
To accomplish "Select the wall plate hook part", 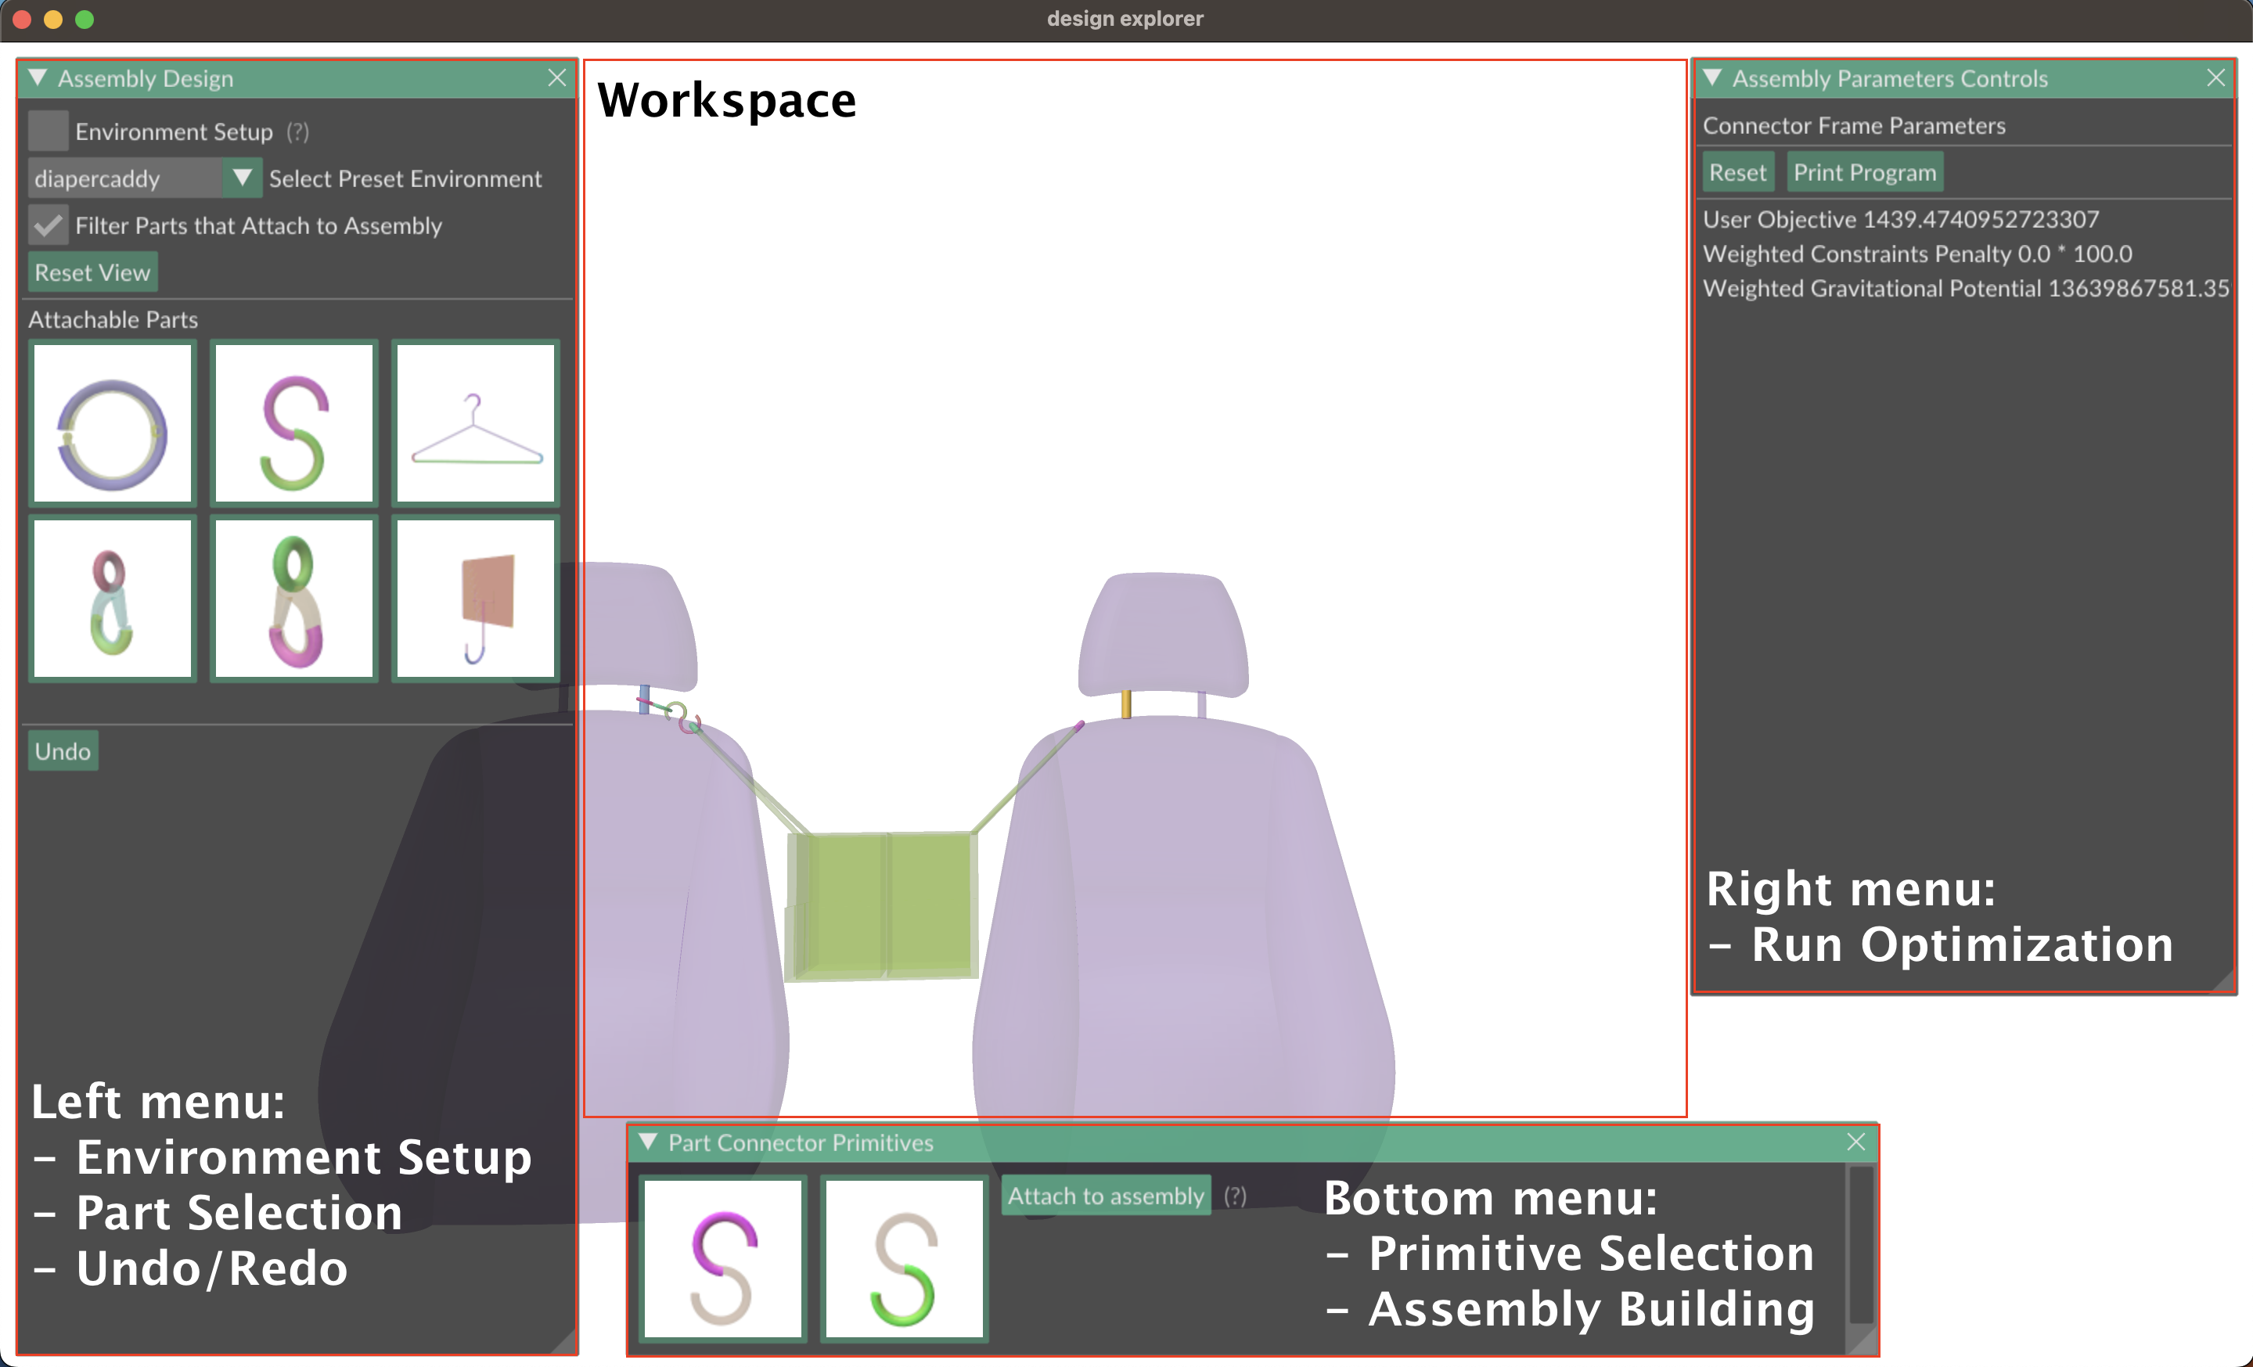I will pyautogui.click(x=476, y=599).
